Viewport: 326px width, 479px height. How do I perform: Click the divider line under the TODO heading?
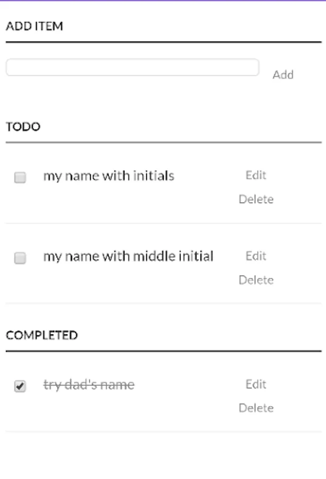click(x=163, y=143)
